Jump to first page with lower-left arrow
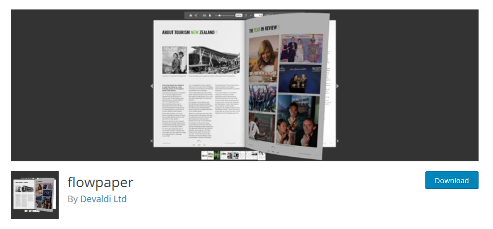 tap(152, 141)
